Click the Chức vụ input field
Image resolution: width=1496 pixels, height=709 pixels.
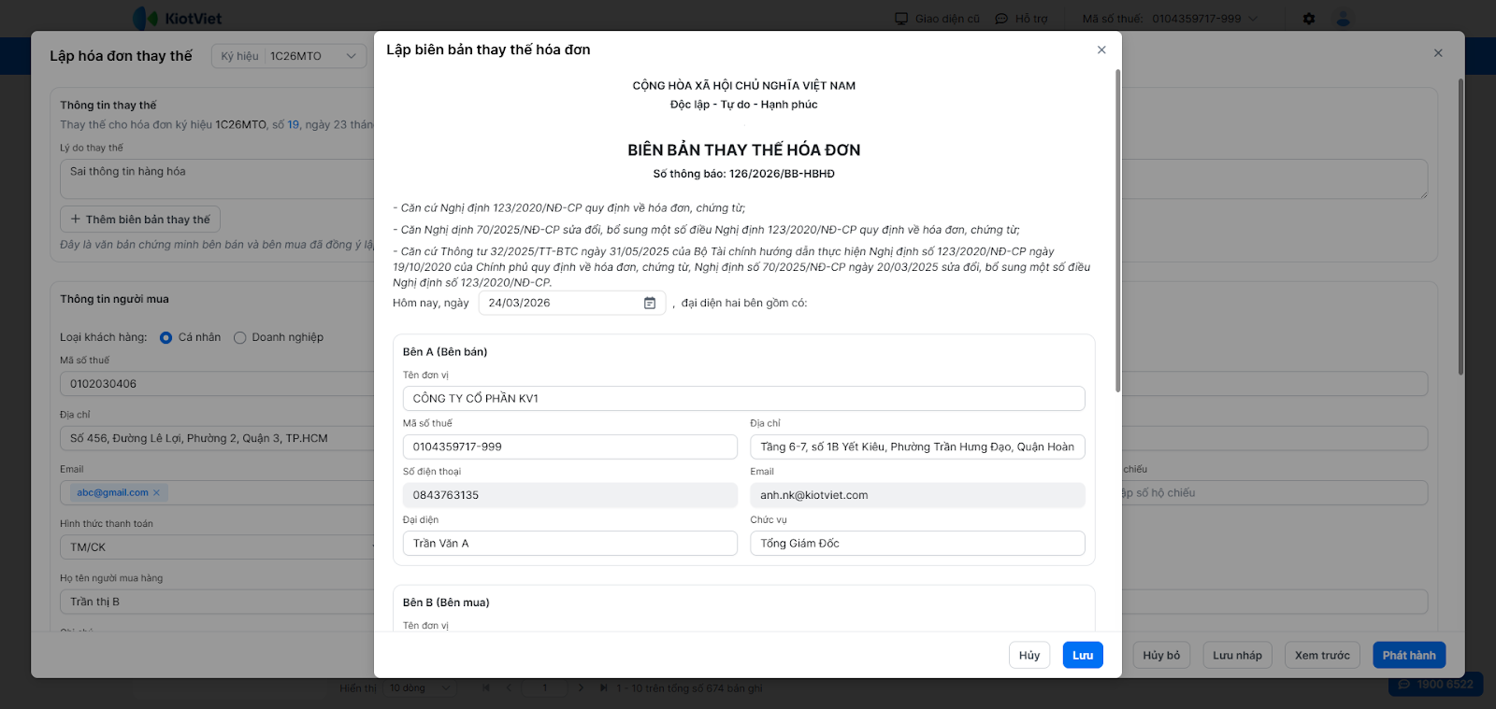tap(917, 544)
